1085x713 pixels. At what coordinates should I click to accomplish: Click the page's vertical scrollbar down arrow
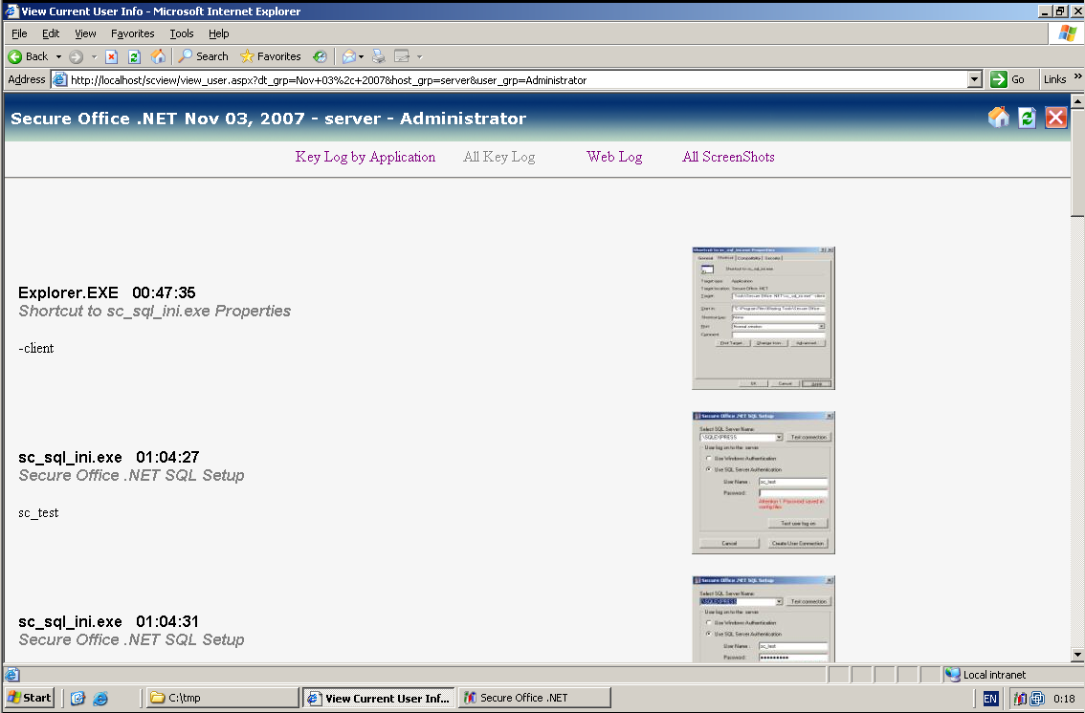click(x=1077, y=655)
